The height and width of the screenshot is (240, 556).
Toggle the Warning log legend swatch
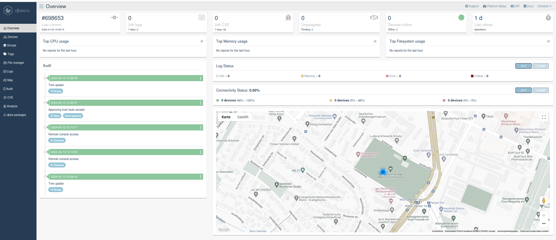[x=302, y=76]
